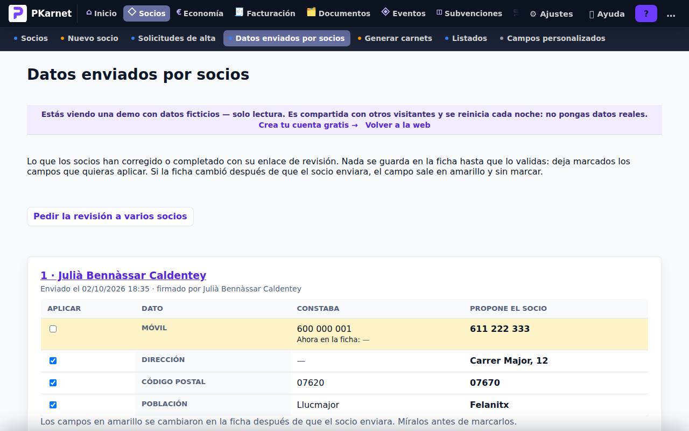Open the Facturación section
This screenshot has height=431, width=689.
click(x=265, y=13)
